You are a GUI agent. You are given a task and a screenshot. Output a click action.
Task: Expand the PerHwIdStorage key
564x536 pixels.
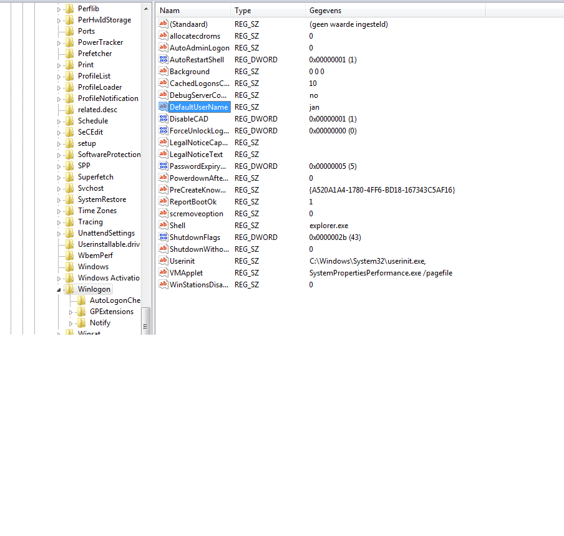(59, 21)
